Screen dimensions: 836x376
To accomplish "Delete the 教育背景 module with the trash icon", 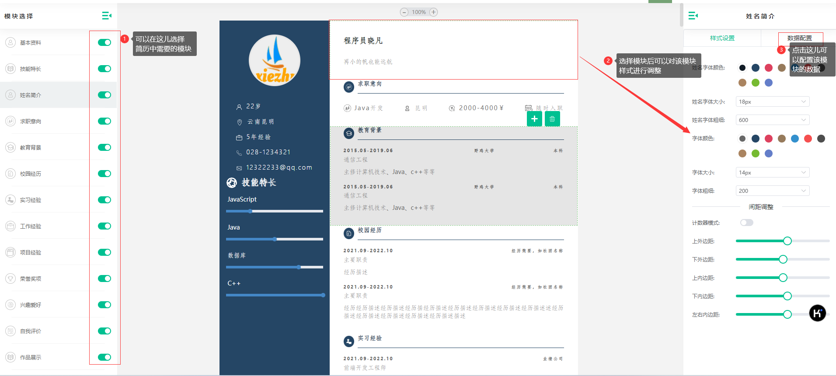I will (x=552, y=118).
